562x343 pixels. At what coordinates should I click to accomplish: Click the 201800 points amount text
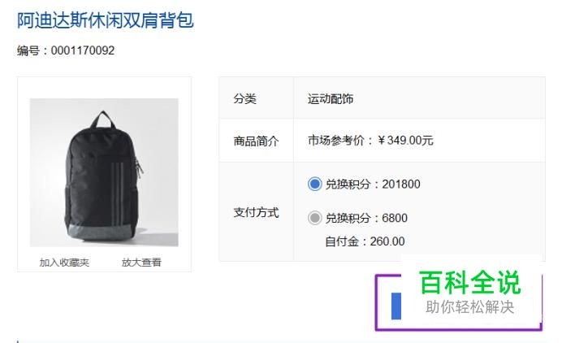pyautogui.click(x=401, y=184)
